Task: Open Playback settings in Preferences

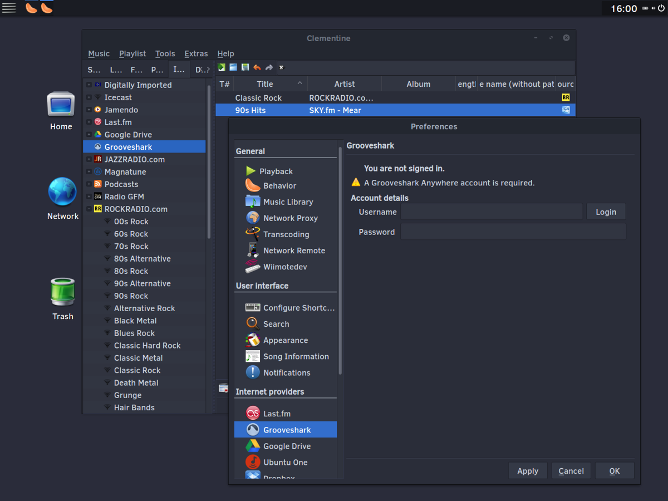Action: [269, 171]
